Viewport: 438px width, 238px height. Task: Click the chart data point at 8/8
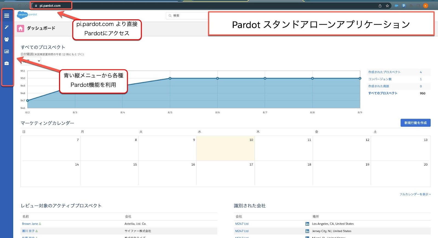[x=312, y=78]
